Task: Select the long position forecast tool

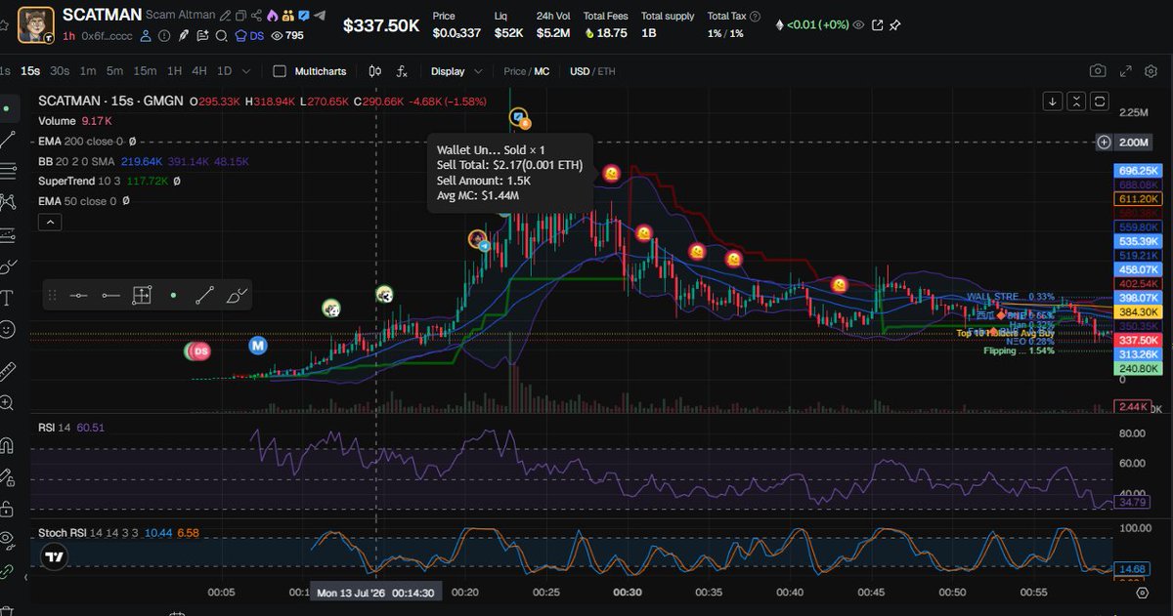Action: click(8, 234)
